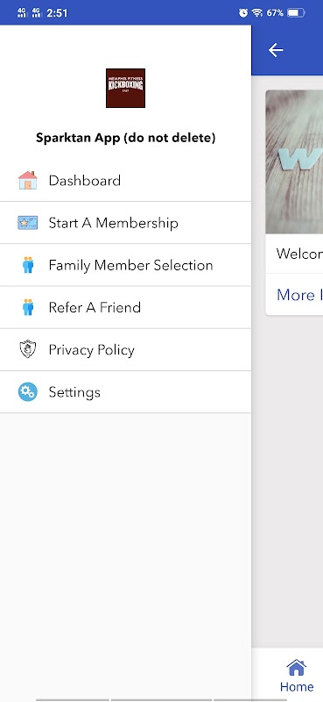Open Family Member Selection
The image size is (323, 702).
125,265
